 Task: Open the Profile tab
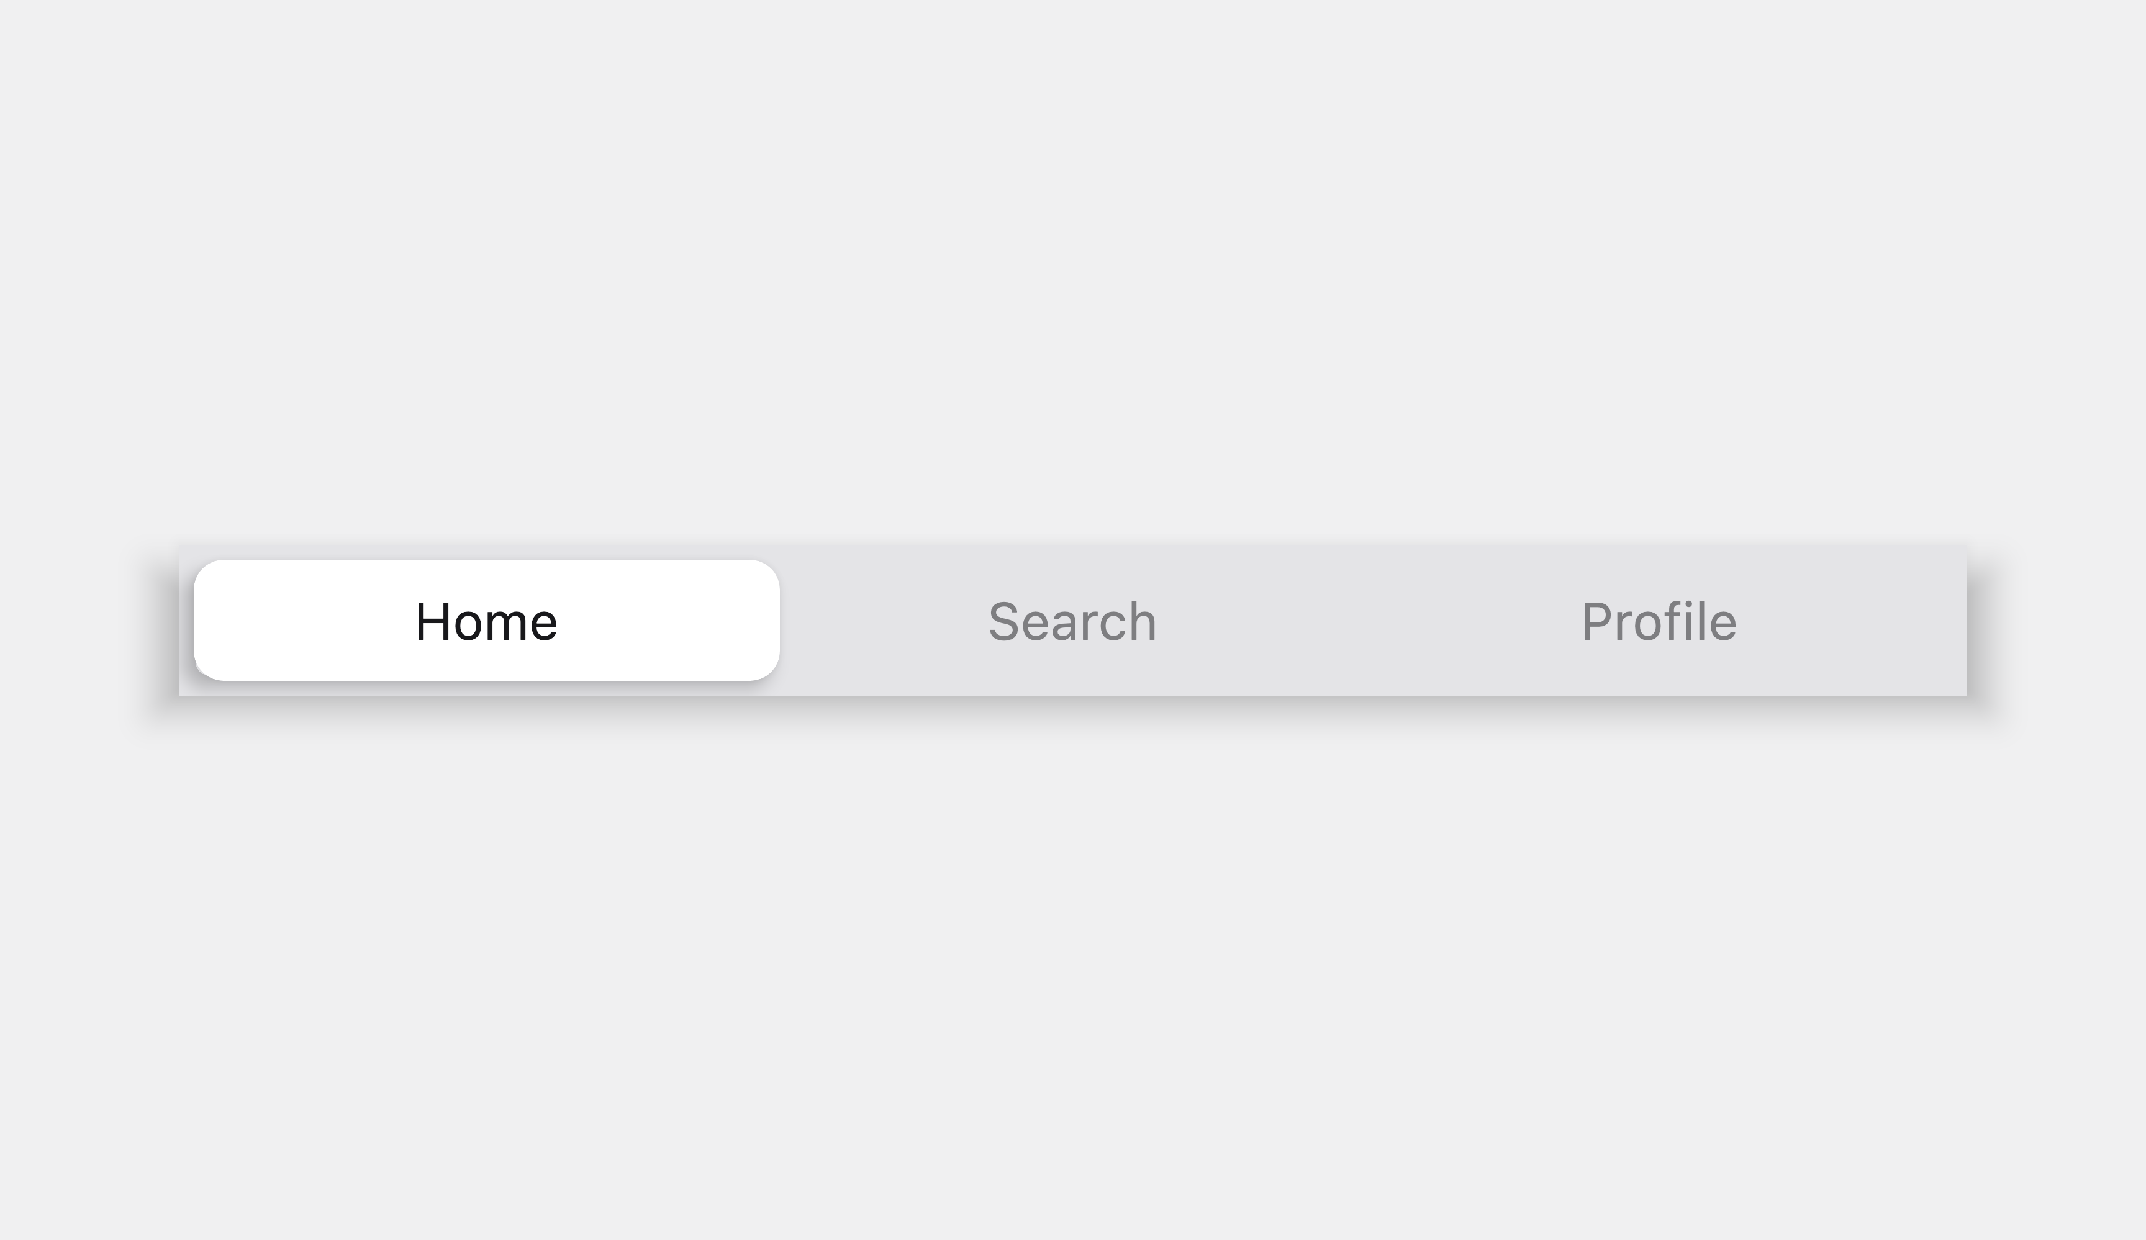(x=1659, y=621)
